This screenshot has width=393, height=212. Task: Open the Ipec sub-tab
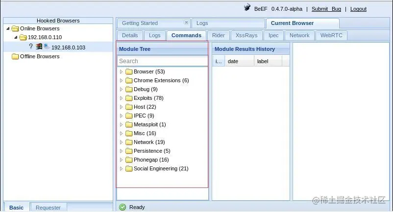point(273,35)
